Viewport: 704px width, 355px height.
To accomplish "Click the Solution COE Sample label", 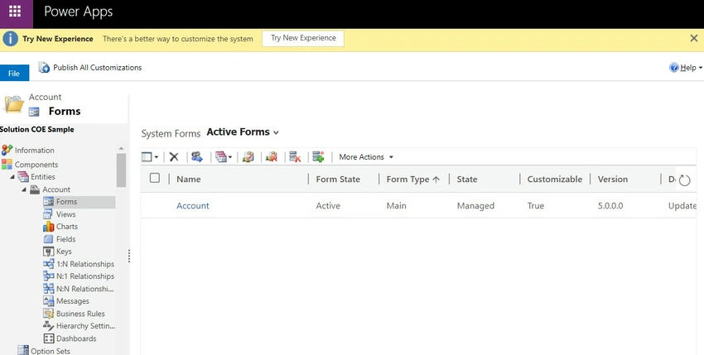I will pos(36,129).
